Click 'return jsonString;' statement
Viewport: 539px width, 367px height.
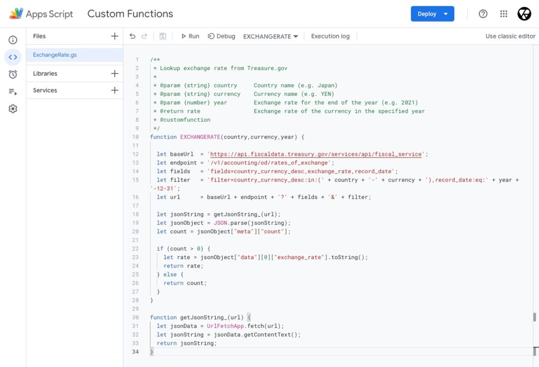(x=187, y=343)
